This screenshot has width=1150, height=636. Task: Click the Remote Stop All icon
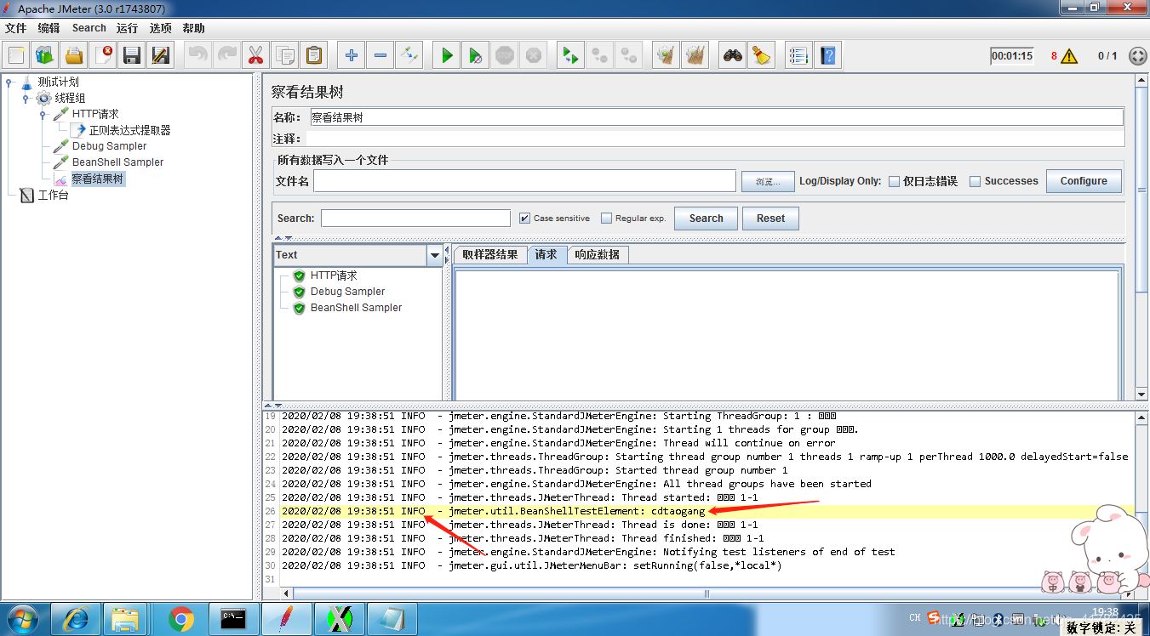[x=599, y=55]
